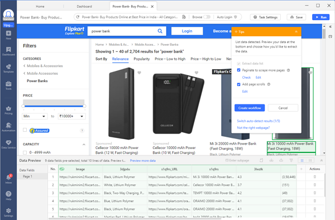Screen dimensions: 335x220
Task: Click the Create workflow button
Action: click(250, 108)
